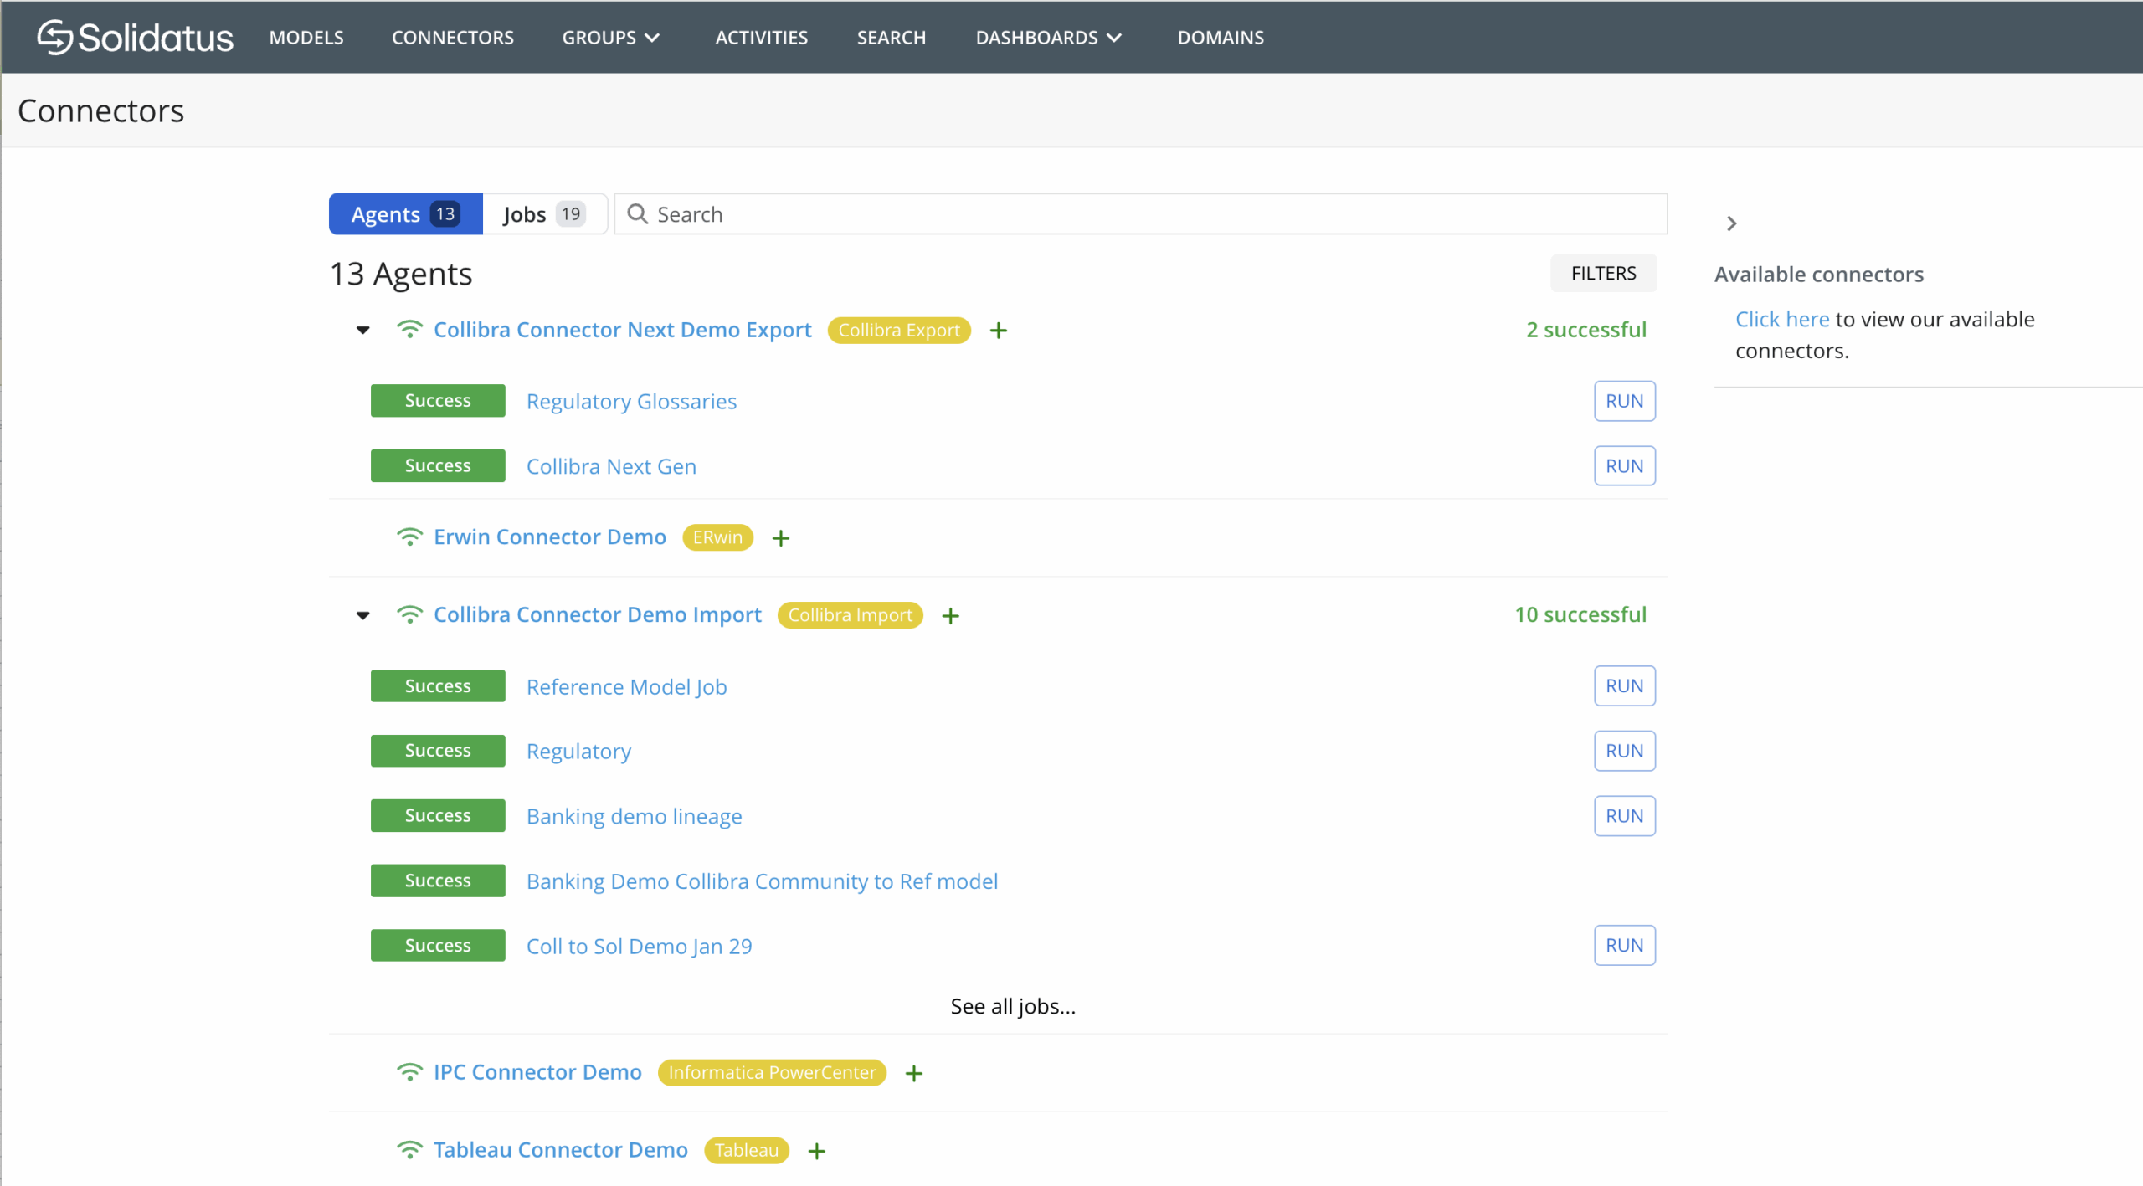Open the Filters button
This screenshot has width=2143, height=1186.
point(1603,274)
